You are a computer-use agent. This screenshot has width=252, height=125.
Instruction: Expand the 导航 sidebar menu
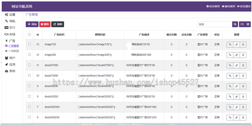10,21
